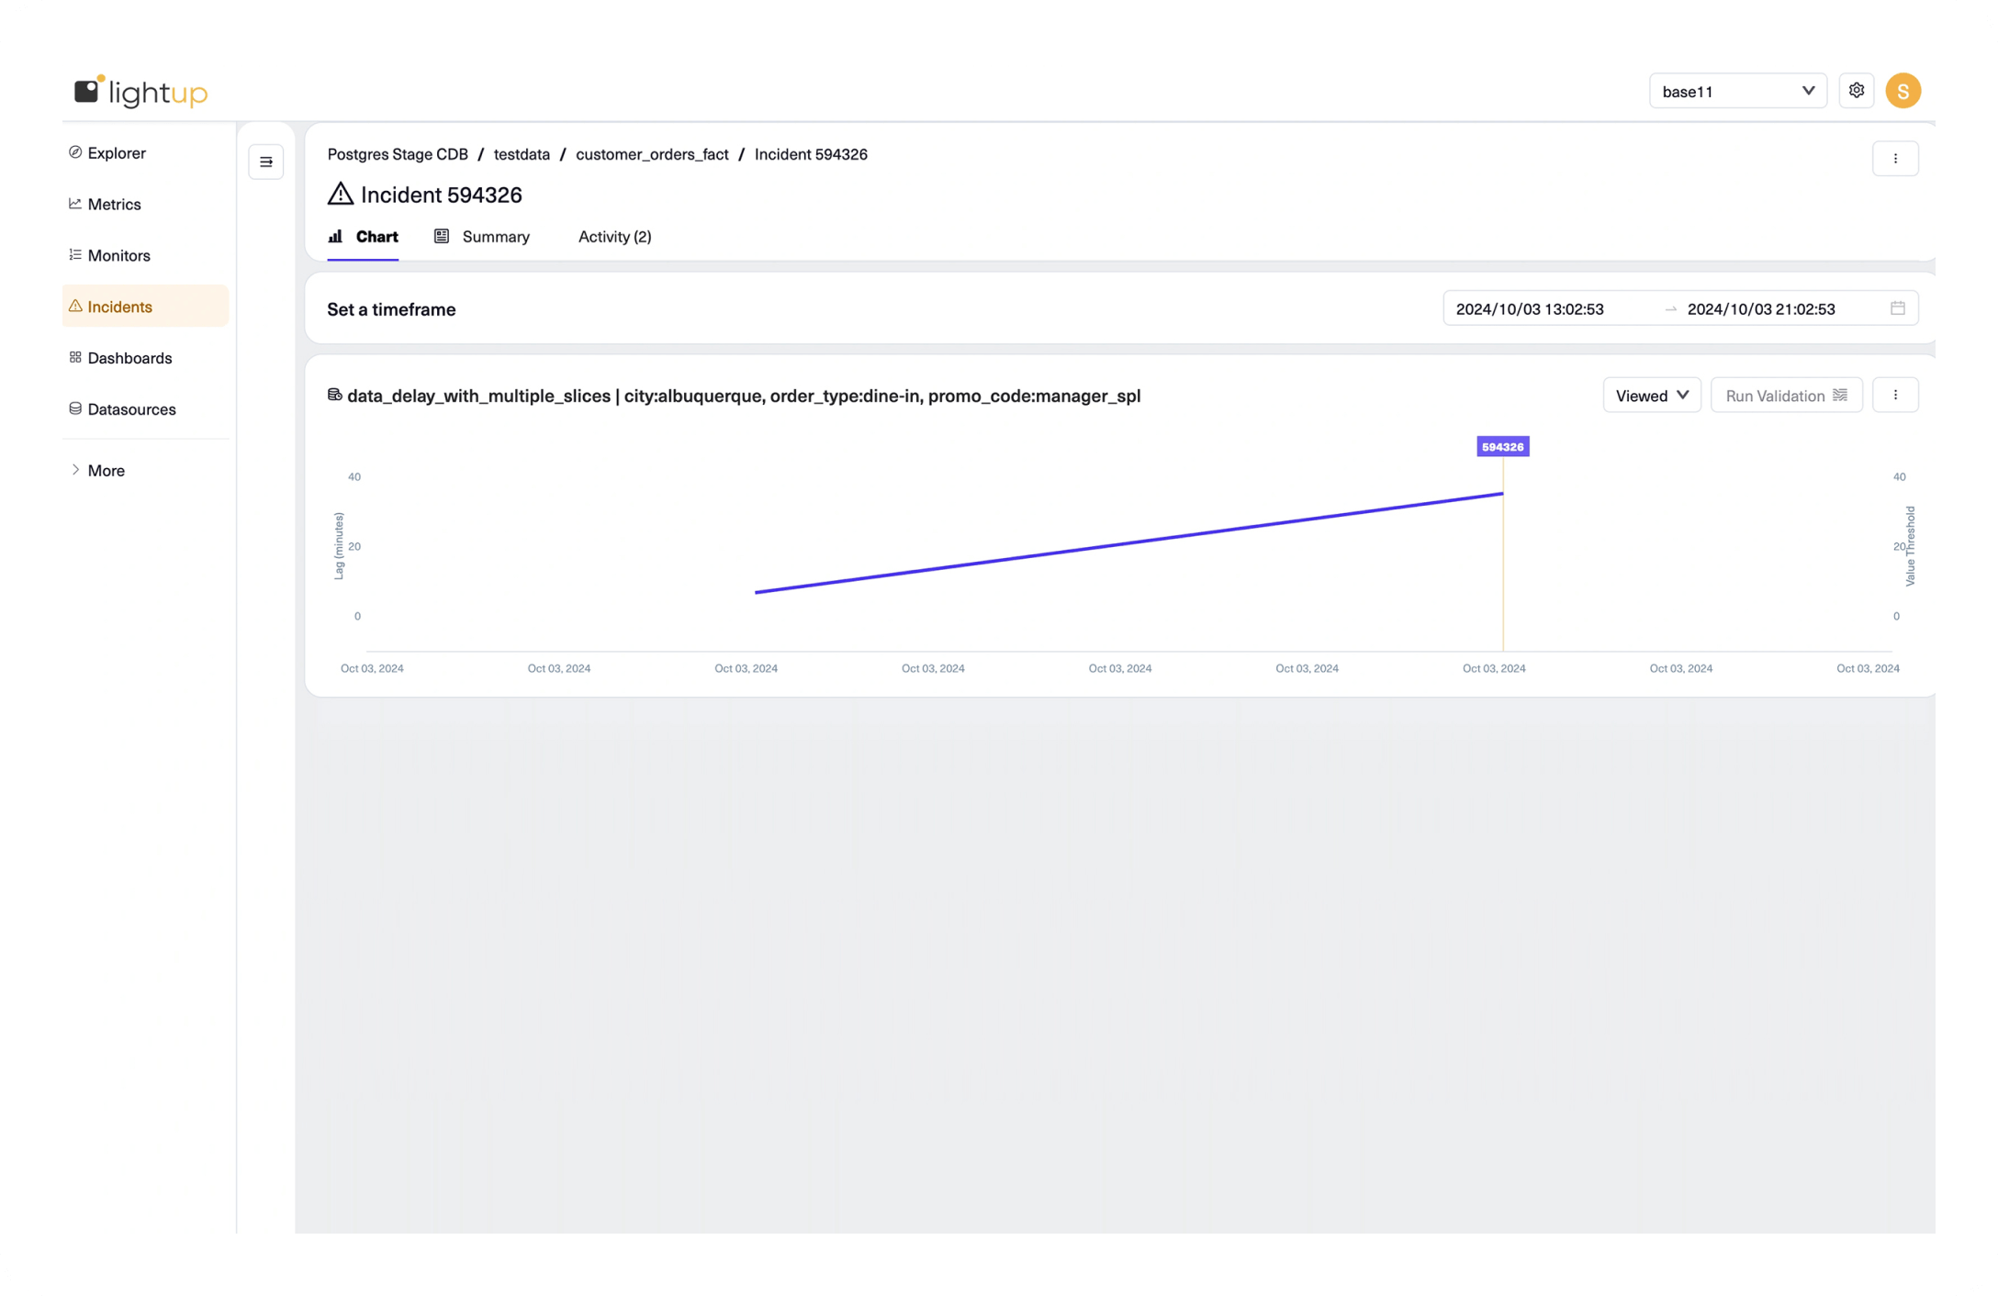1998x1296 pixels.
Task: Collapse the sidebar using the arrow icon
Action: [x=266, y=162]
